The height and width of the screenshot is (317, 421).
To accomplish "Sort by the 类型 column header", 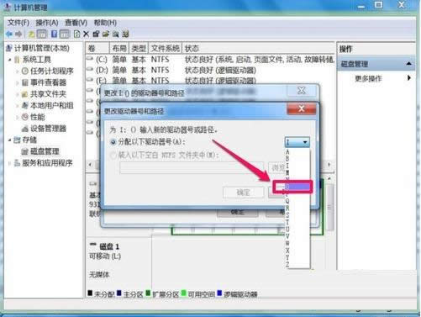I will click(x=139, y=49).
